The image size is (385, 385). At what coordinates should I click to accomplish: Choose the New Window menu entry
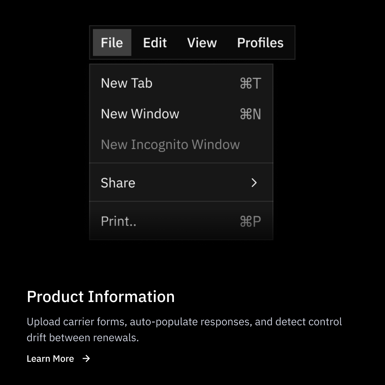tap(140, 114)
